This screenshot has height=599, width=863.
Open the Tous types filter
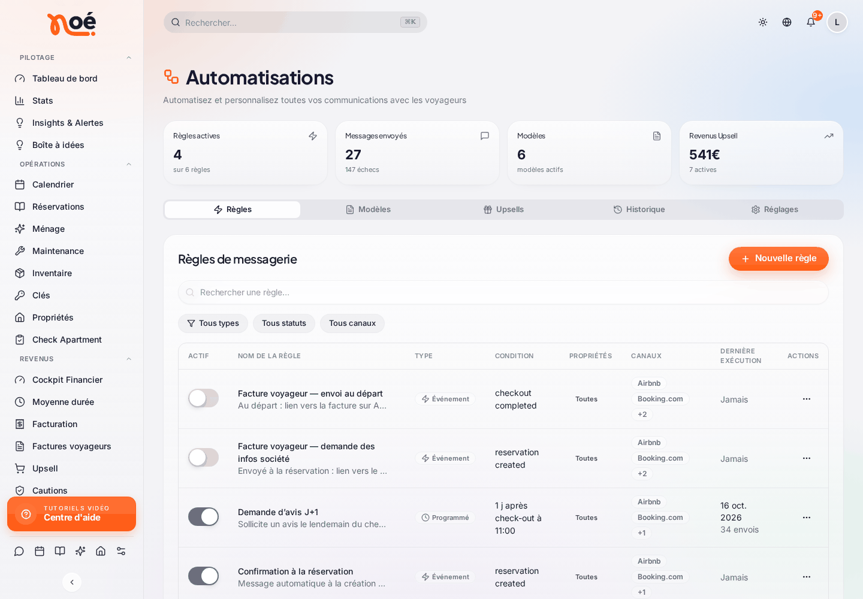coord(213,323)
